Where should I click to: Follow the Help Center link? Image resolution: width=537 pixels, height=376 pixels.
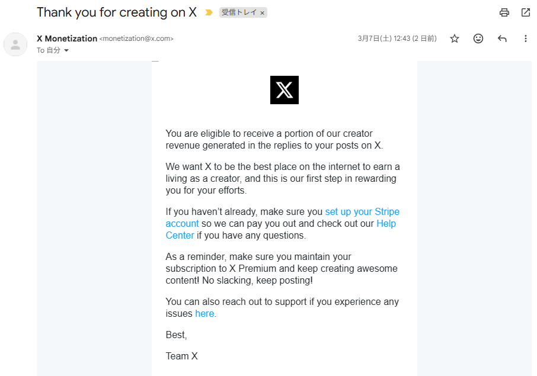tap(386, 224)
